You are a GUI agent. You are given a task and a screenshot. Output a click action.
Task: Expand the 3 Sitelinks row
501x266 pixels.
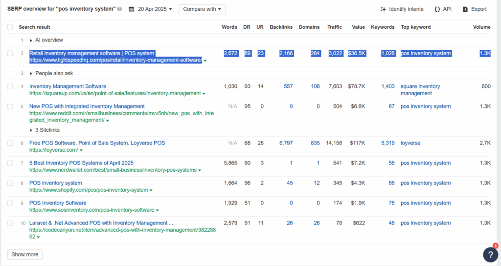(x=31, y=130)
